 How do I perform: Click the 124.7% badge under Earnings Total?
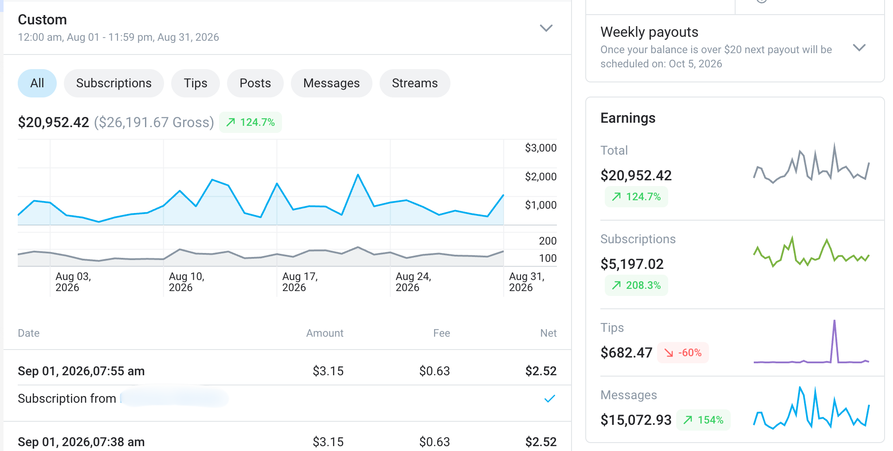coord(636,197)
